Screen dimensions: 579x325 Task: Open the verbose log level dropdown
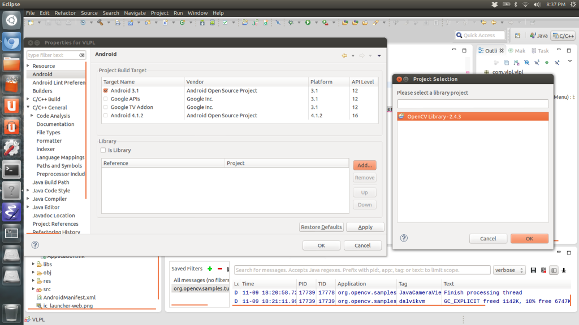click(509, 270)
